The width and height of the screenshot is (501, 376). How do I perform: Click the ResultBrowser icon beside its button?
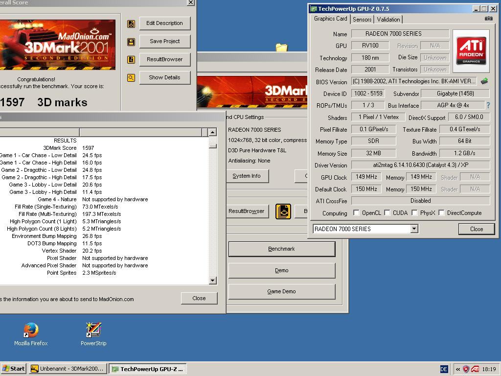click(131, 60)
